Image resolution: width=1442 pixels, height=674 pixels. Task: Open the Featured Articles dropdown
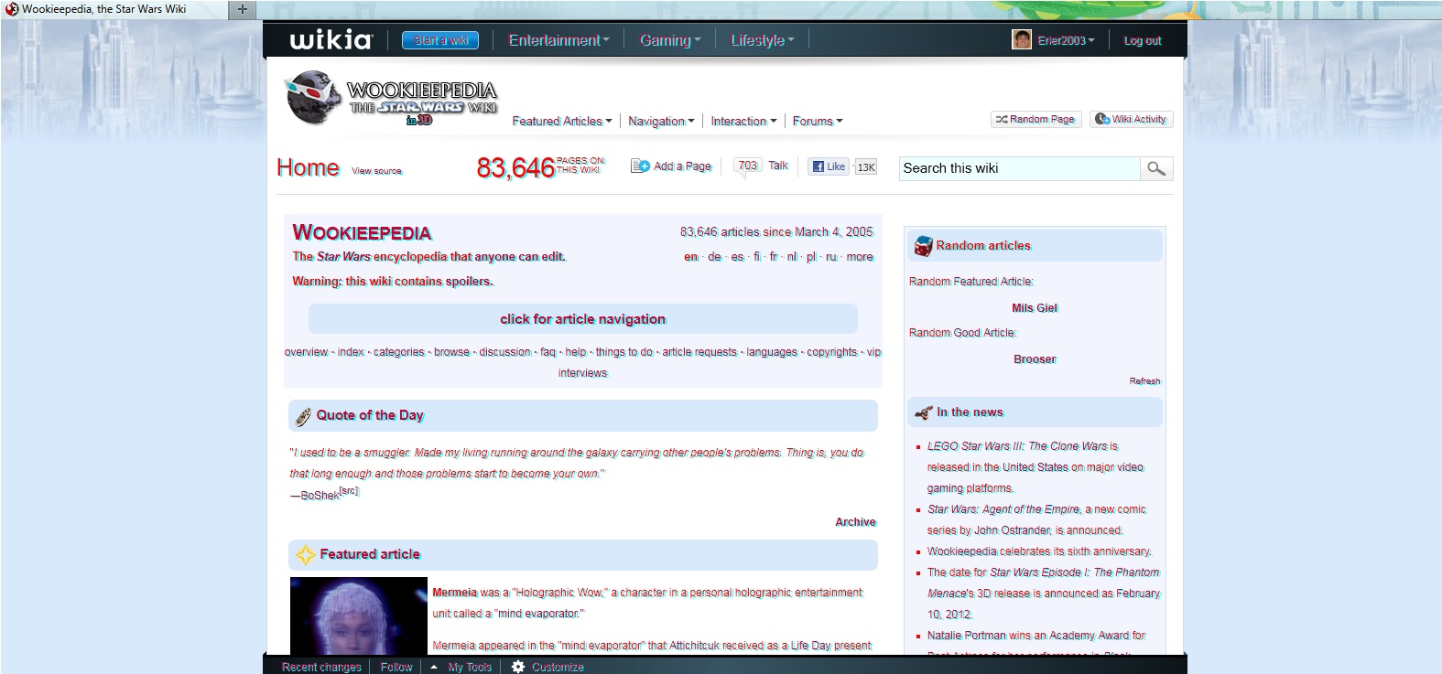point(561,121)
